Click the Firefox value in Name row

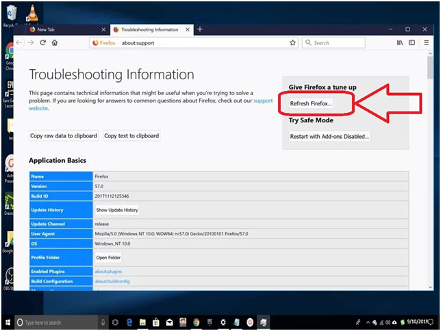(x=101, y=176)
